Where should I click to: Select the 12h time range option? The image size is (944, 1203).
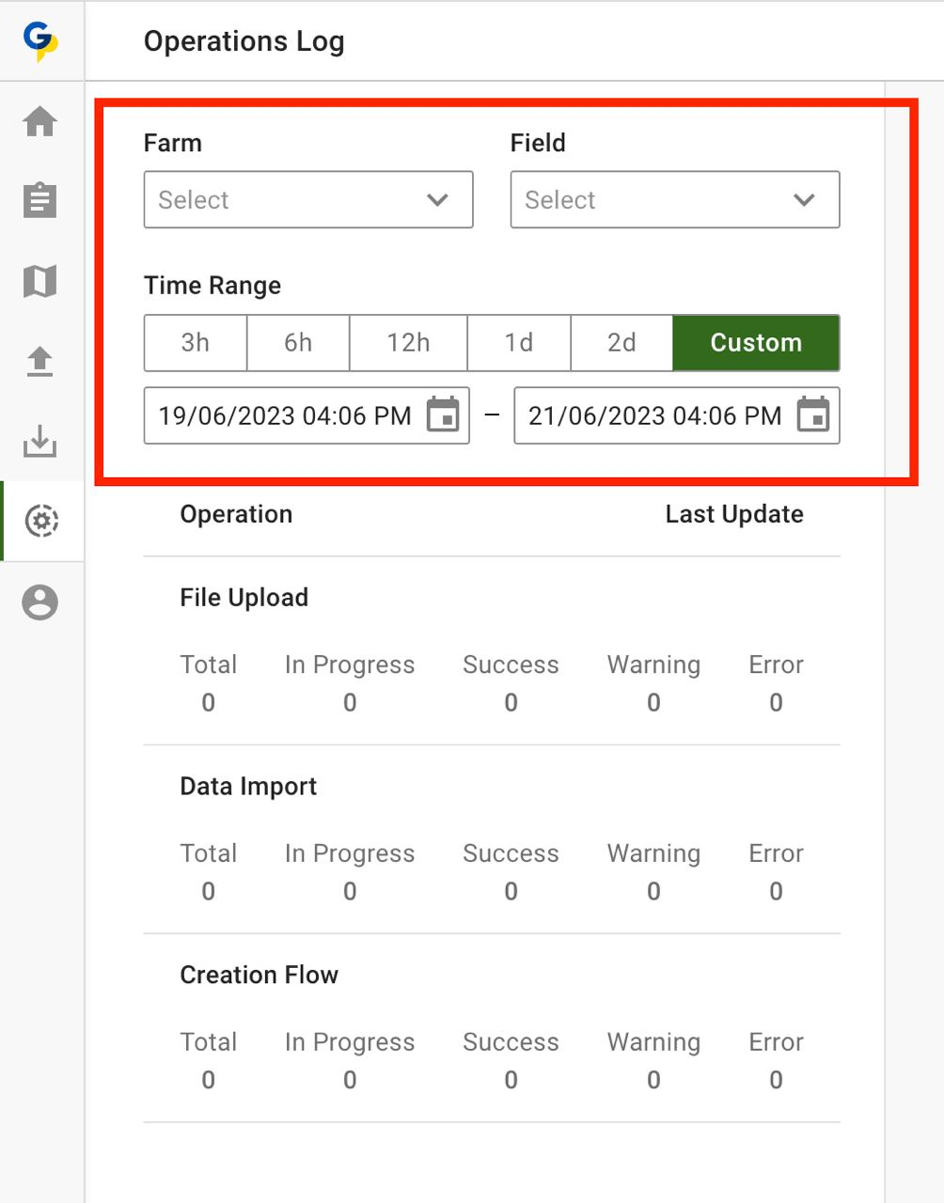point(408,343)
